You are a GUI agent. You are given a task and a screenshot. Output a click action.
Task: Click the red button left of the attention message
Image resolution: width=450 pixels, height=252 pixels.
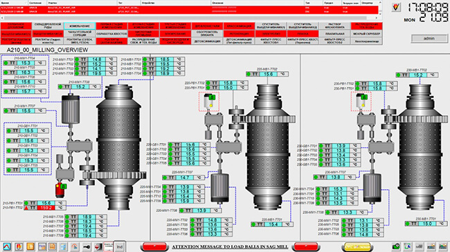click(154, 246)
